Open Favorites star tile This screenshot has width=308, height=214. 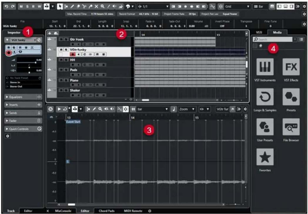265,157
